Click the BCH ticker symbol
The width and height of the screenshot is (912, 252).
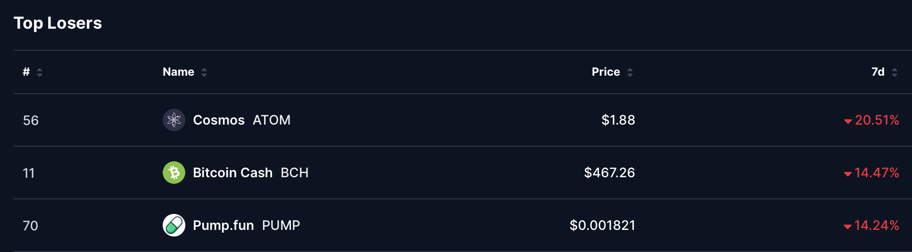coord(294,173)
